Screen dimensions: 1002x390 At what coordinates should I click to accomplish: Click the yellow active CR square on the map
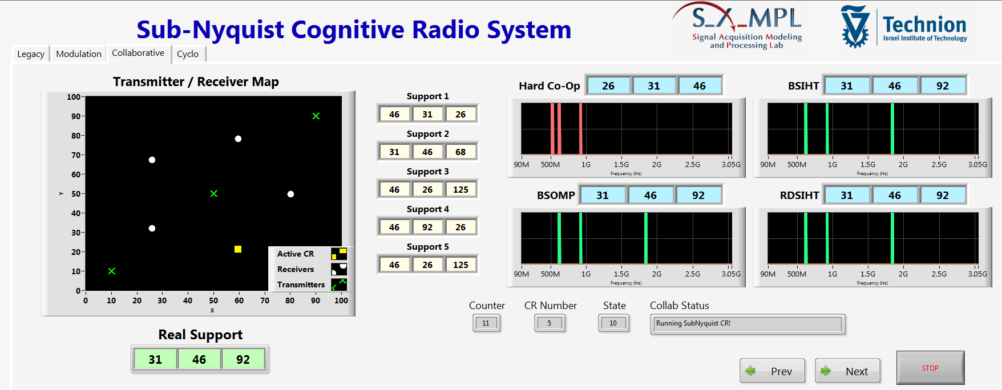(238, 249)
